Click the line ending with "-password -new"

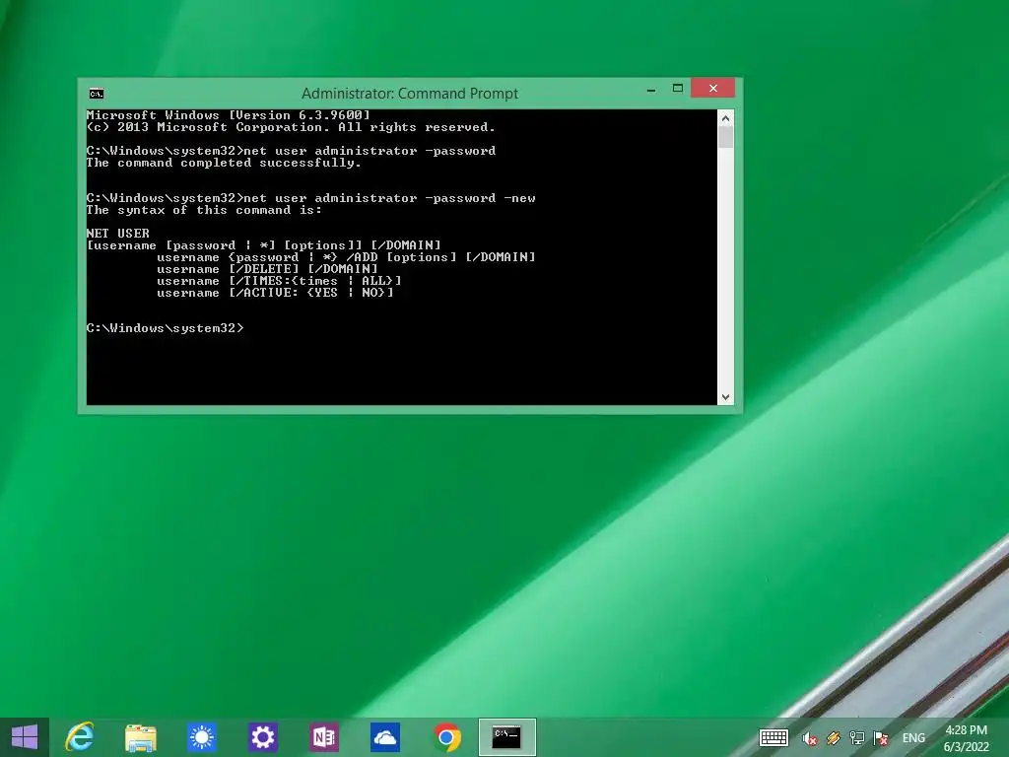(x=310, y=198)
